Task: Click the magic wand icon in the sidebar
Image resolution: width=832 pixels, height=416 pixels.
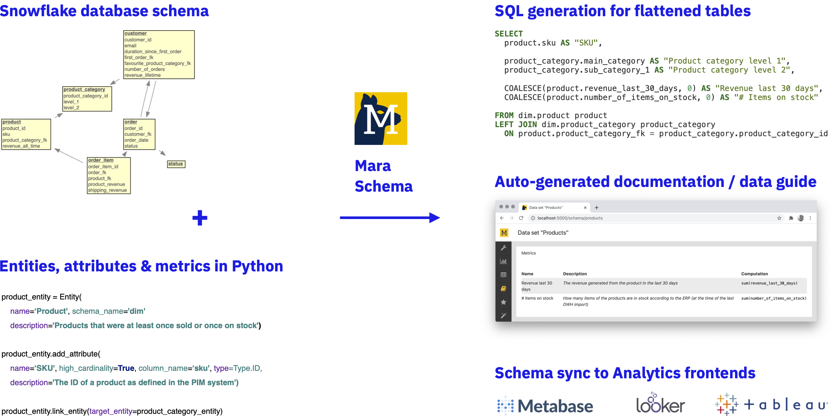Action: pos(504,314)
